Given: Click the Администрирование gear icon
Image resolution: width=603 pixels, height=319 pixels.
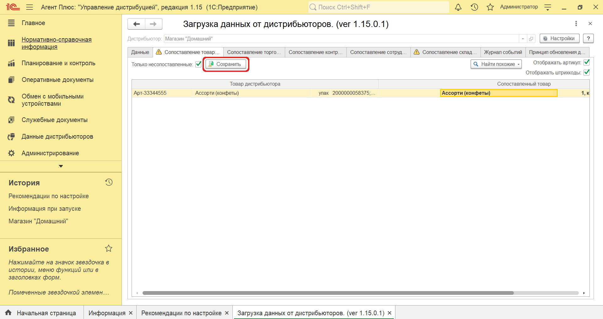Looking at the screenshot, I should 11,153.
